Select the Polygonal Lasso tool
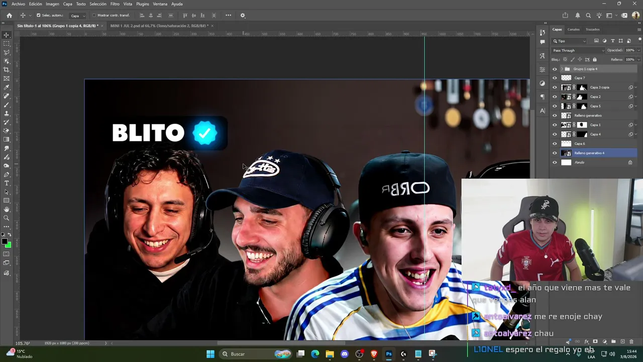Image resolution: width=643 pixels, height=362 pixels. 7,52
